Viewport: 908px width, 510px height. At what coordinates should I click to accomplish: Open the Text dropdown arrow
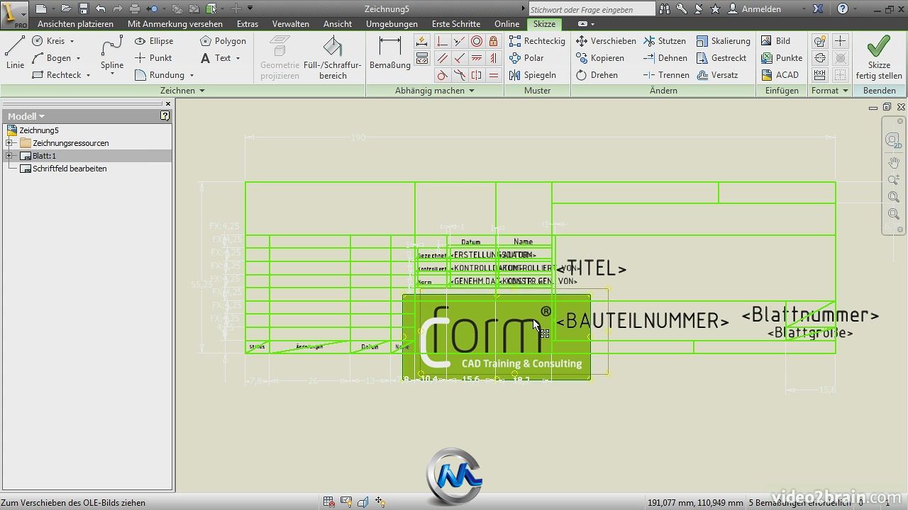pyautogui.click(x=238, y=58)
